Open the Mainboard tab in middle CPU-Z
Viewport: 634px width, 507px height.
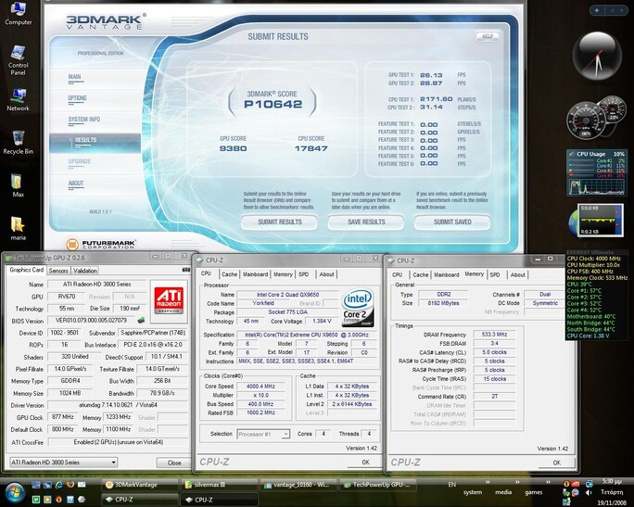(x=255, y=274)
